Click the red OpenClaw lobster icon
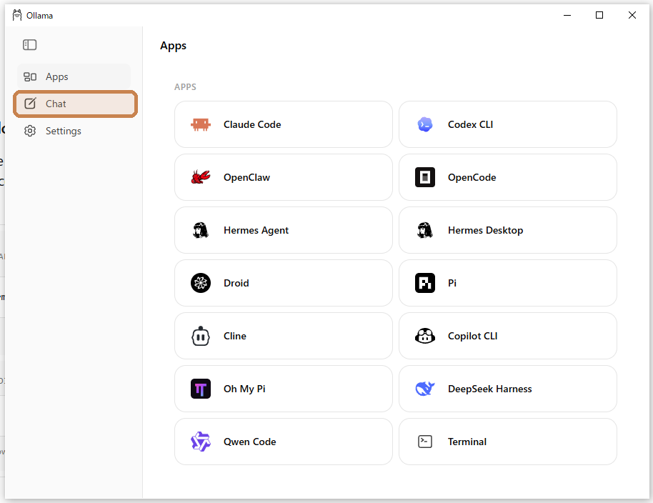The width and height of the screenshot is (653, 503). pos(201,177)
